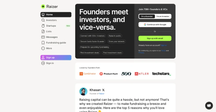This screenshot has height=112, width=216.
Task: Select Sign in from the sidebar
Action: click(x=50, y=63)
